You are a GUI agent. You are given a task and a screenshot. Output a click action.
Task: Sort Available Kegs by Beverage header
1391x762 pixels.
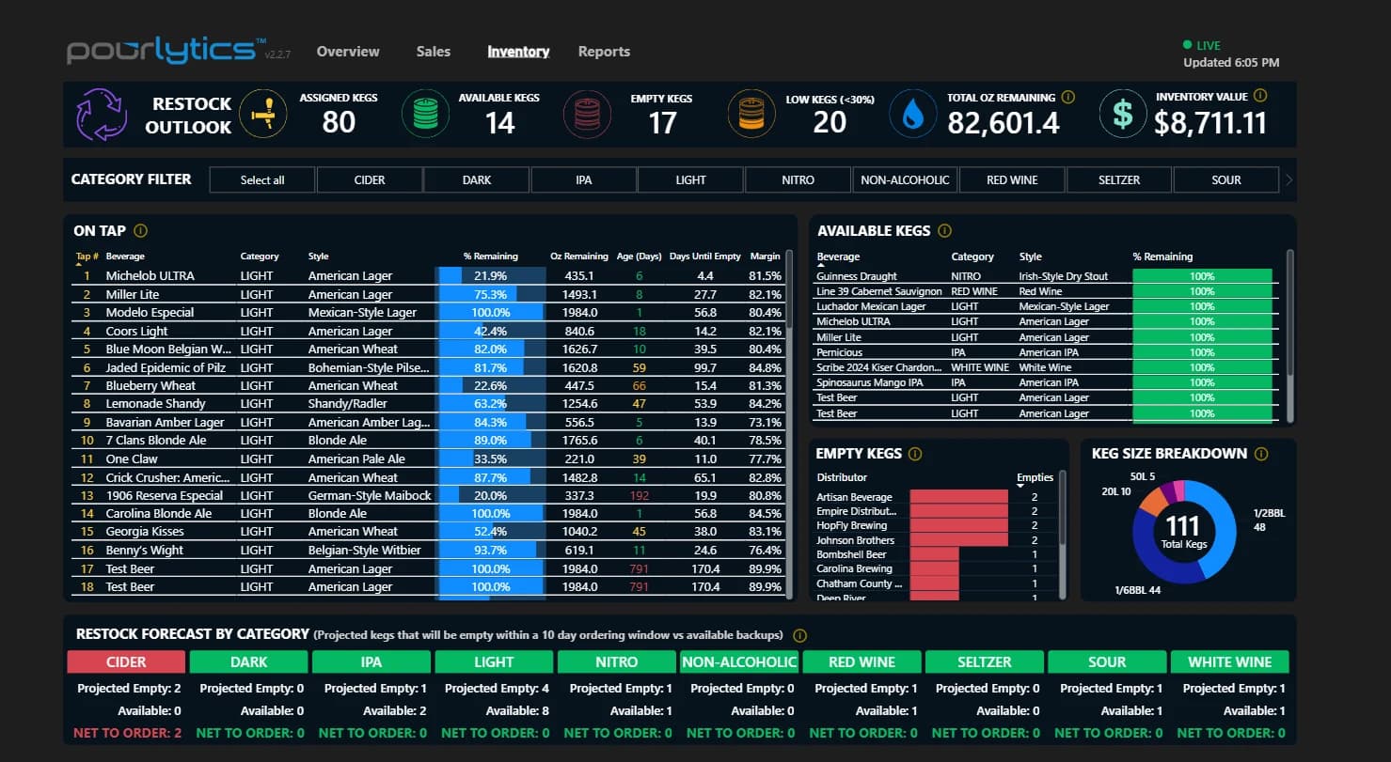click(837, 257)
